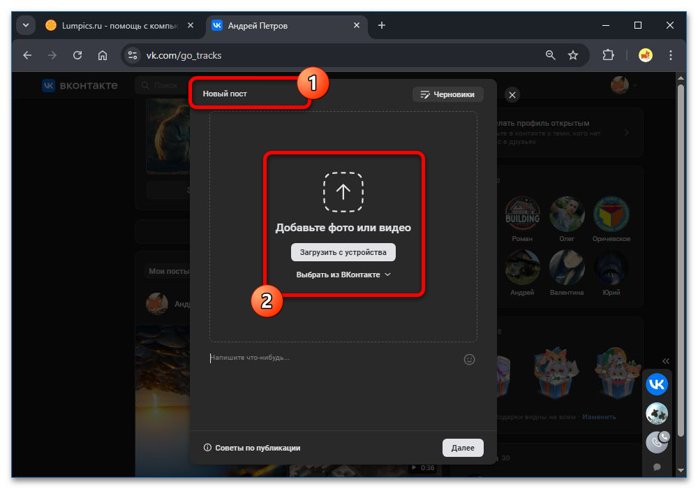Click the scrollbar up arrow
The image size is (698, 489).
(x=681, y=78)
